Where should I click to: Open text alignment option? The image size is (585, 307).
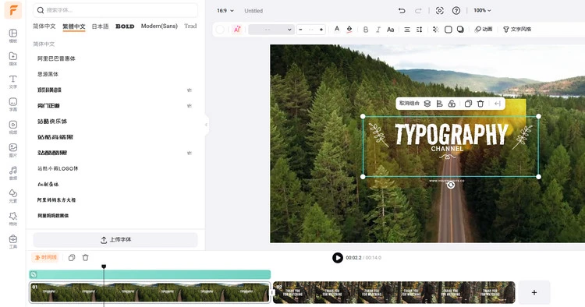407,30
